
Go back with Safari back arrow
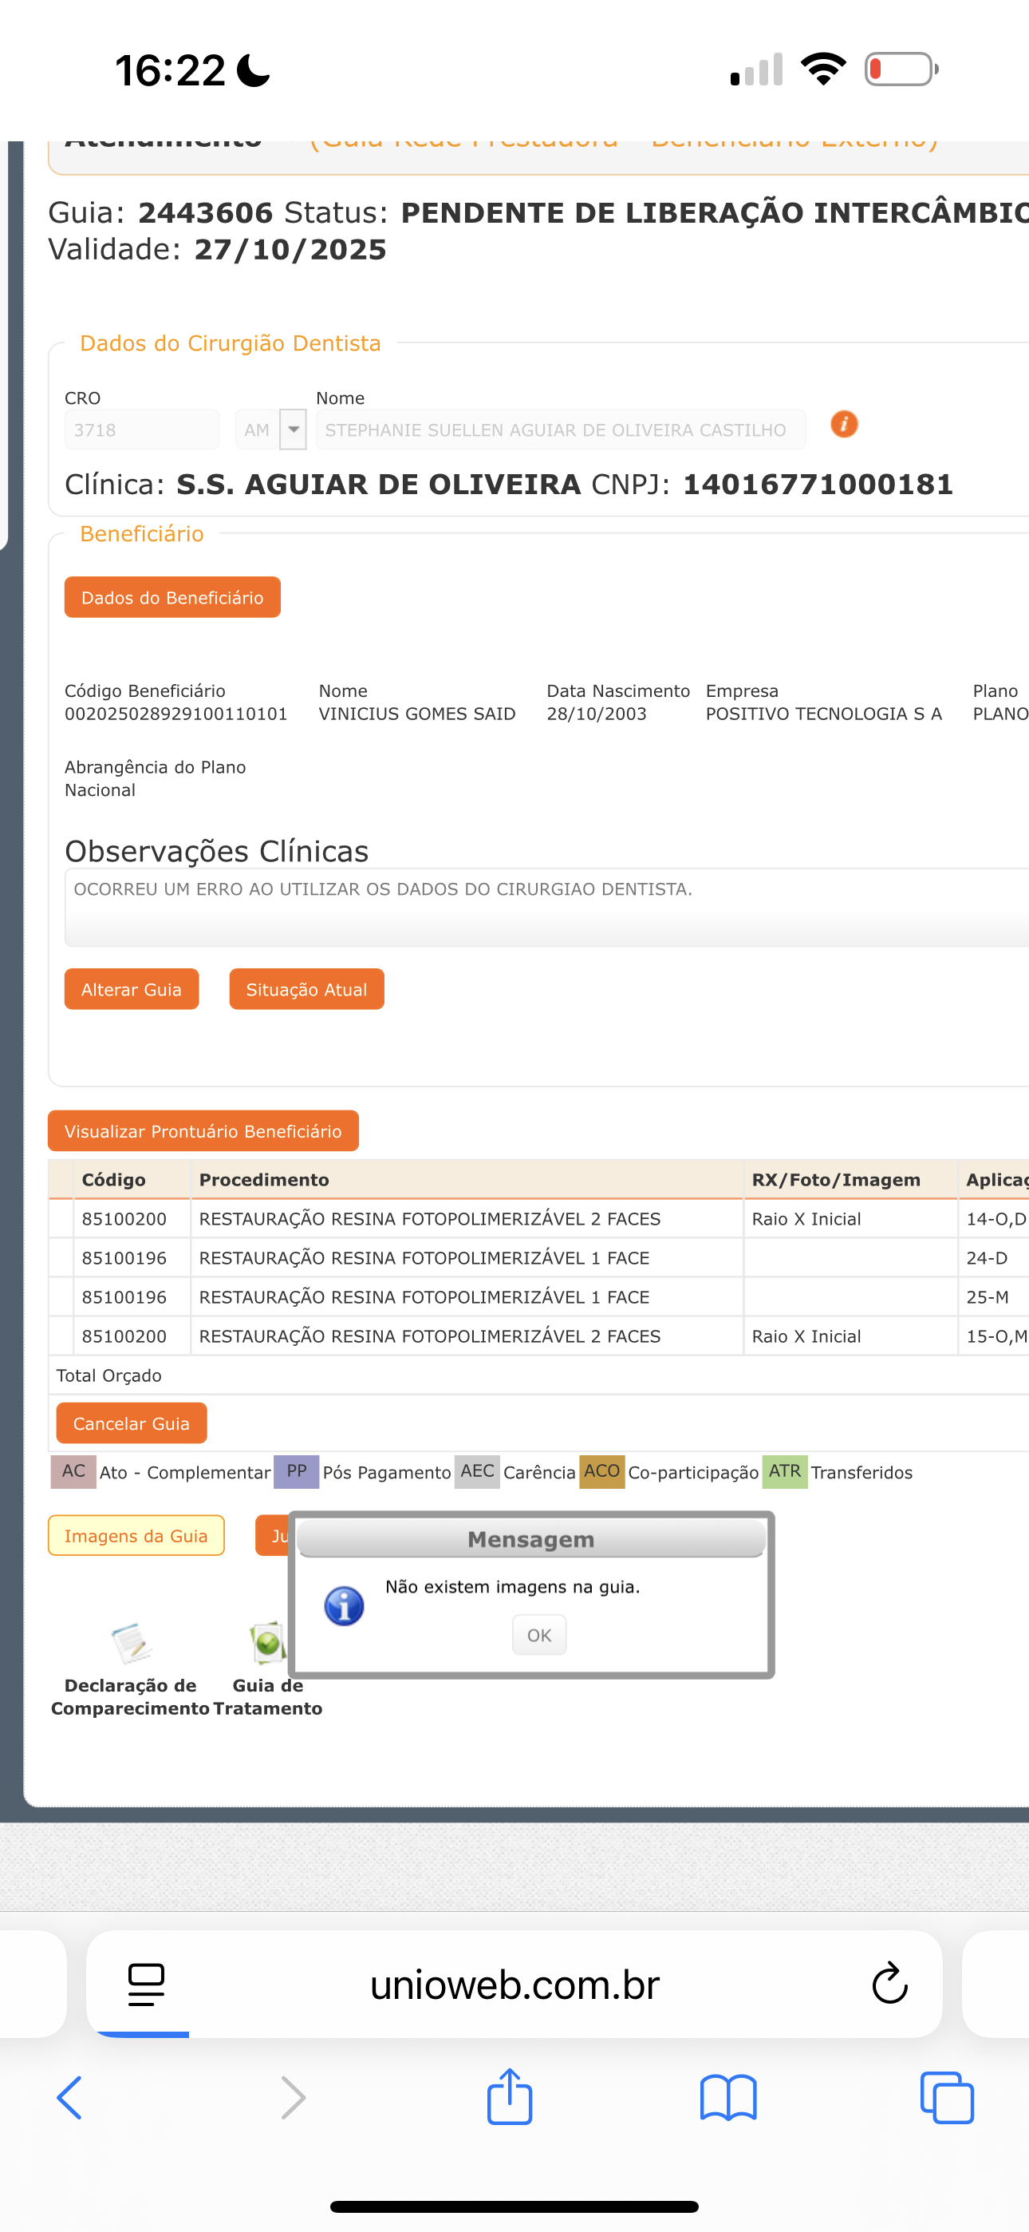click(69, 2098)
